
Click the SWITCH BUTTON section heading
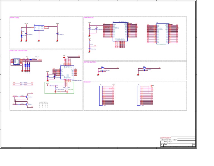[x=90, y=62]
